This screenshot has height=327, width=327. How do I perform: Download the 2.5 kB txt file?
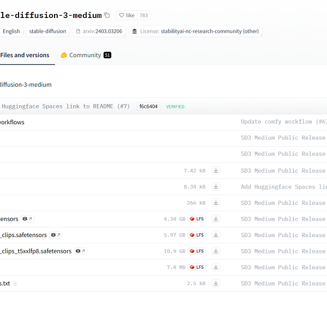click(216, 283)
